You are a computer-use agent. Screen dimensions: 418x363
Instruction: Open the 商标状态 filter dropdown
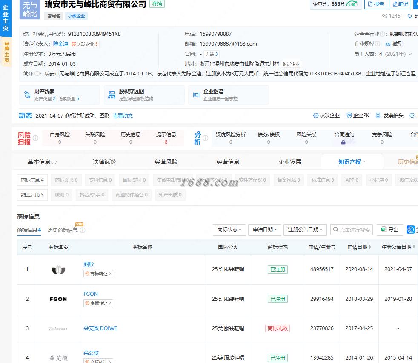pos(229,230)
